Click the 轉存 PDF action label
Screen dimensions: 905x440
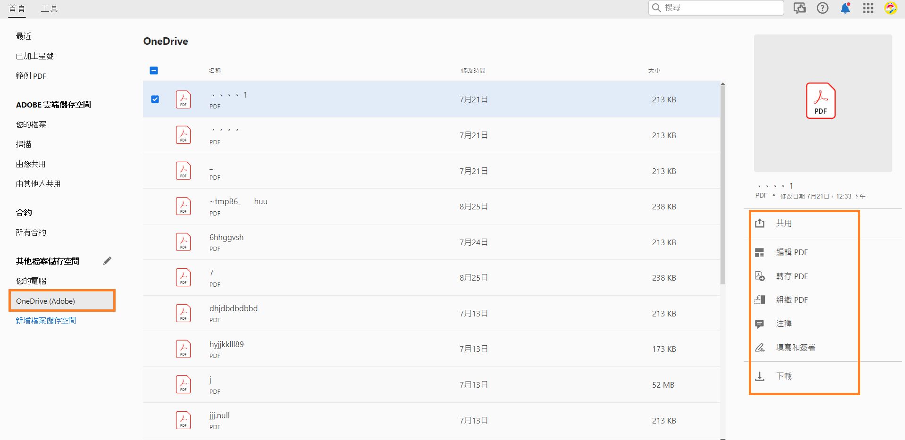(x=792, y=276)
